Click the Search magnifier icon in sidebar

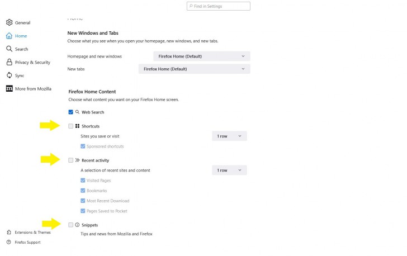[x=9, y=49]
